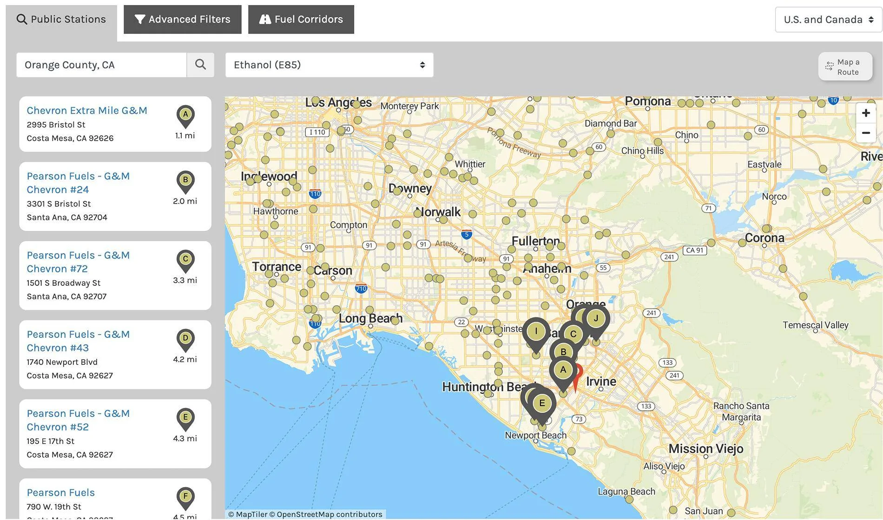This screenshot has width=883, height=520.
Task: Click Interstate 10 shield near Pomona
Action: pyautogui.click(x=833, y=100)
